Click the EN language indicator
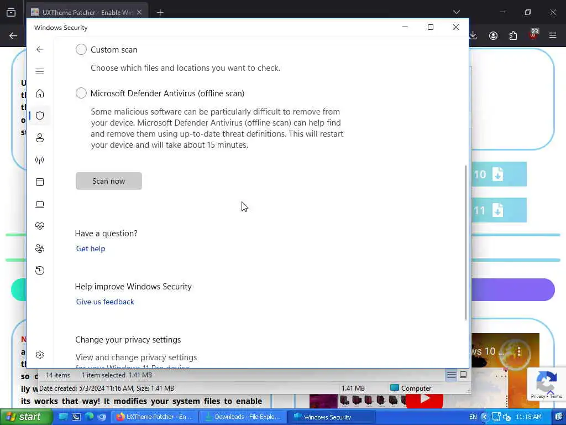The image size is (566, 425). click(x=473, y=417)
